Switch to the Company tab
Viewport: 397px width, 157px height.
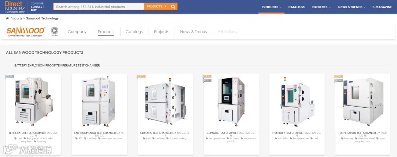[77, 32]
